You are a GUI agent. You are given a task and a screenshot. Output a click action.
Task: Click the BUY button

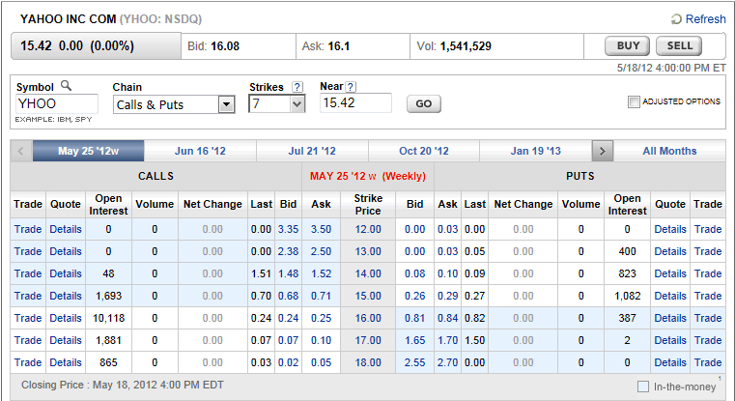click(x=628, y=46)
